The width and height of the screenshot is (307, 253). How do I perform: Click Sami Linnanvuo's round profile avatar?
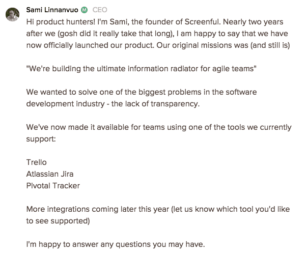(12, 14)
